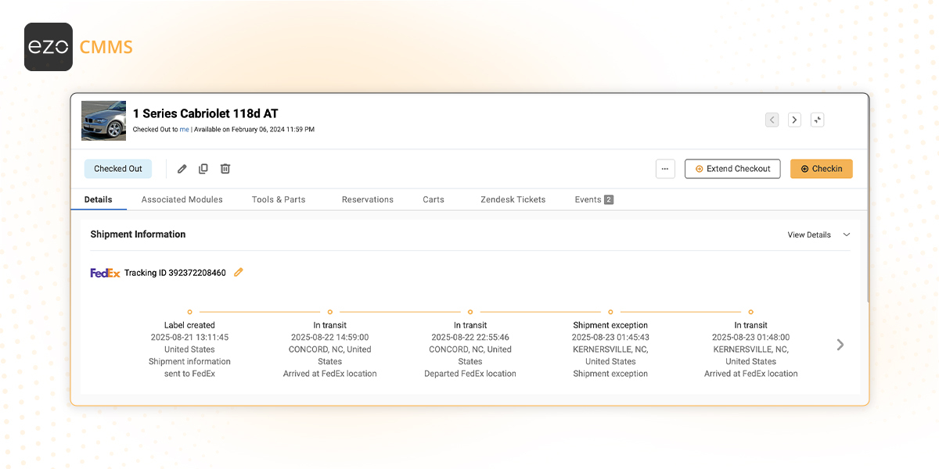The height and width of the screenshot is (469, 939).
Task: Click the collapse view icon
Action: pyautogui.click(x=817, y=120)
